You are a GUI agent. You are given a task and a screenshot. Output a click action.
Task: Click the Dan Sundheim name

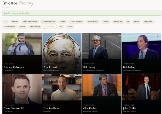51,108
